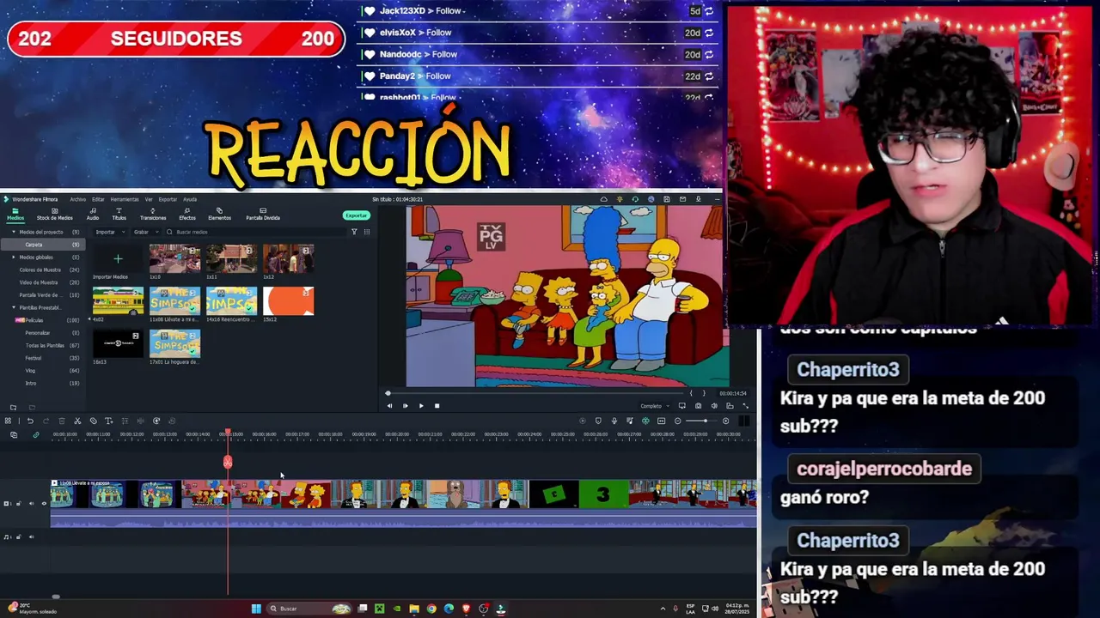This screenshot has height=618, width=1100.
Task: Click the speed control icon
Action: click(x=156, y=421)
